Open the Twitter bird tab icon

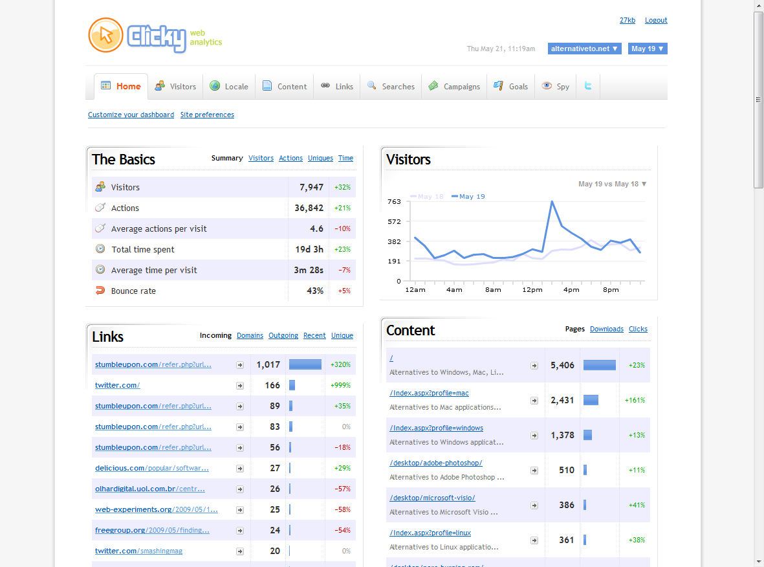coord(588,86)
